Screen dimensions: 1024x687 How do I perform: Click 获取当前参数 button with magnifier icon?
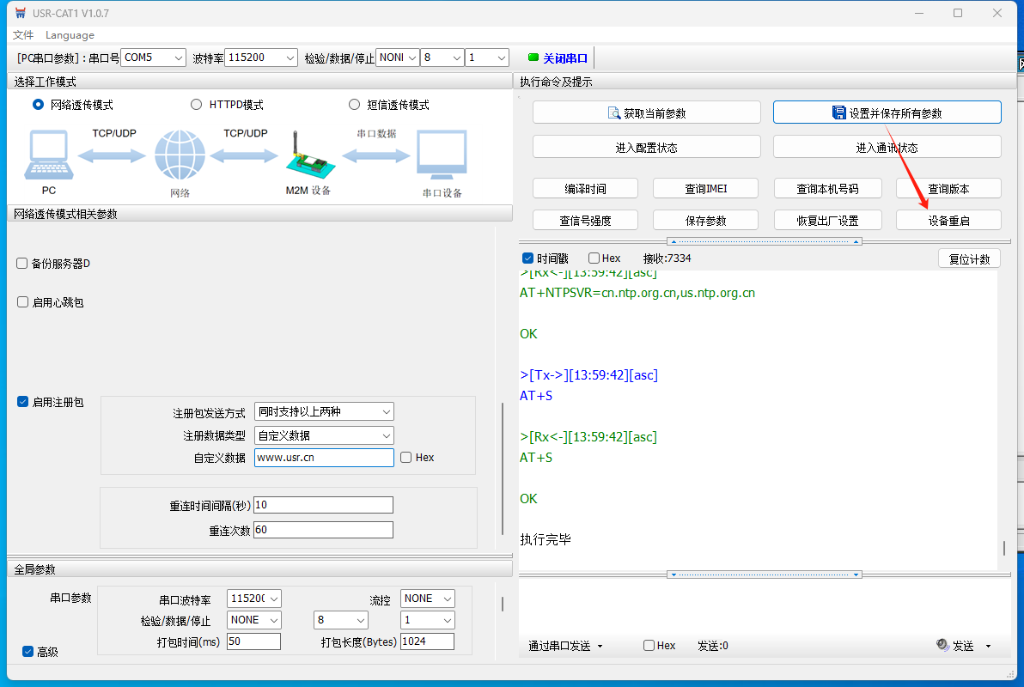click(646, 112)
